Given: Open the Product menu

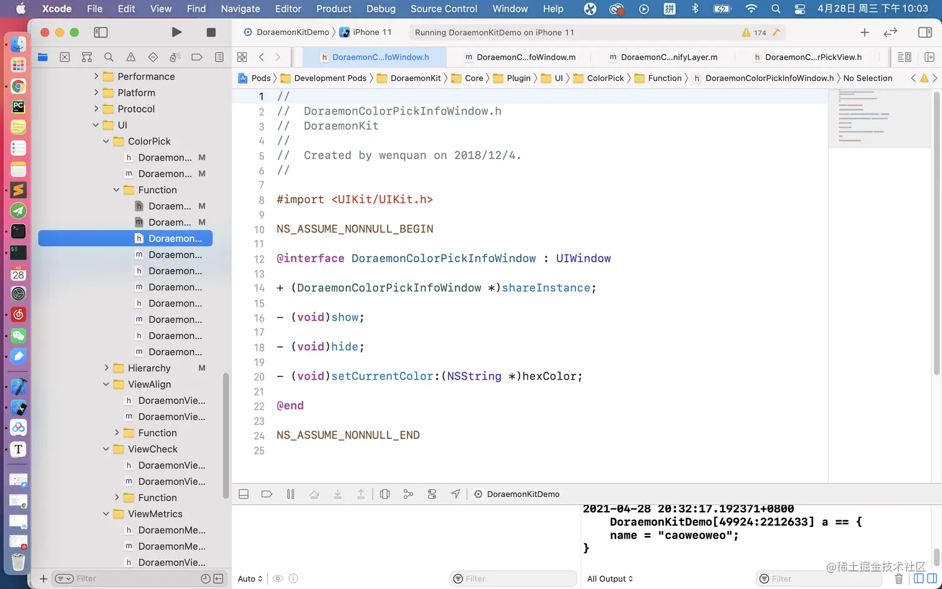Looking at the screenshot, I should click(x=334, y=9).
